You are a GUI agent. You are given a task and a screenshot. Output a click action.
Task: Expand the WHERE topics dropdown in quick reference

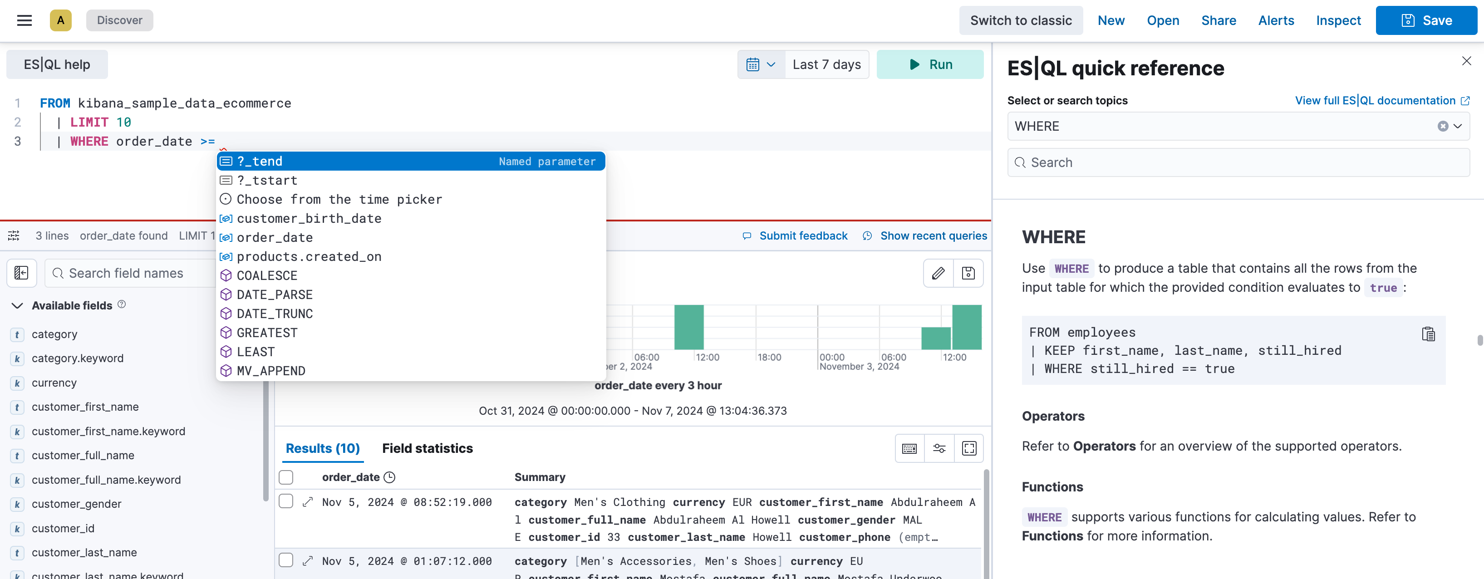1458,126
